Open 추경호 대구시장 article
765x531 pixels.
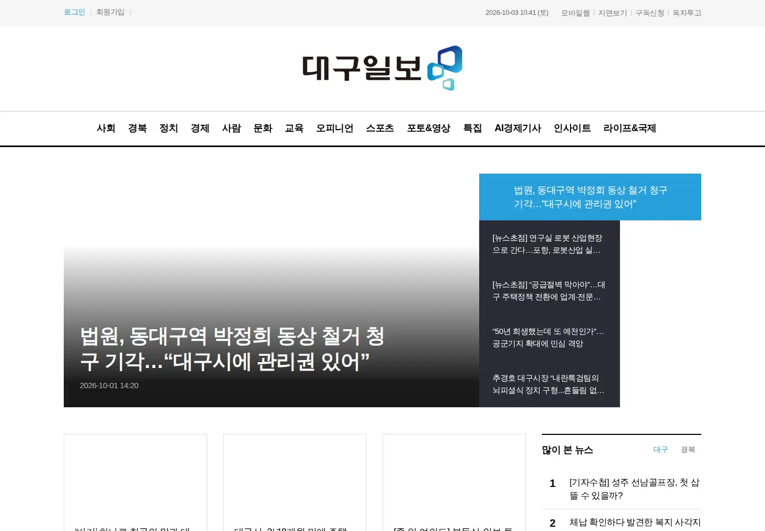pos(549,384)
